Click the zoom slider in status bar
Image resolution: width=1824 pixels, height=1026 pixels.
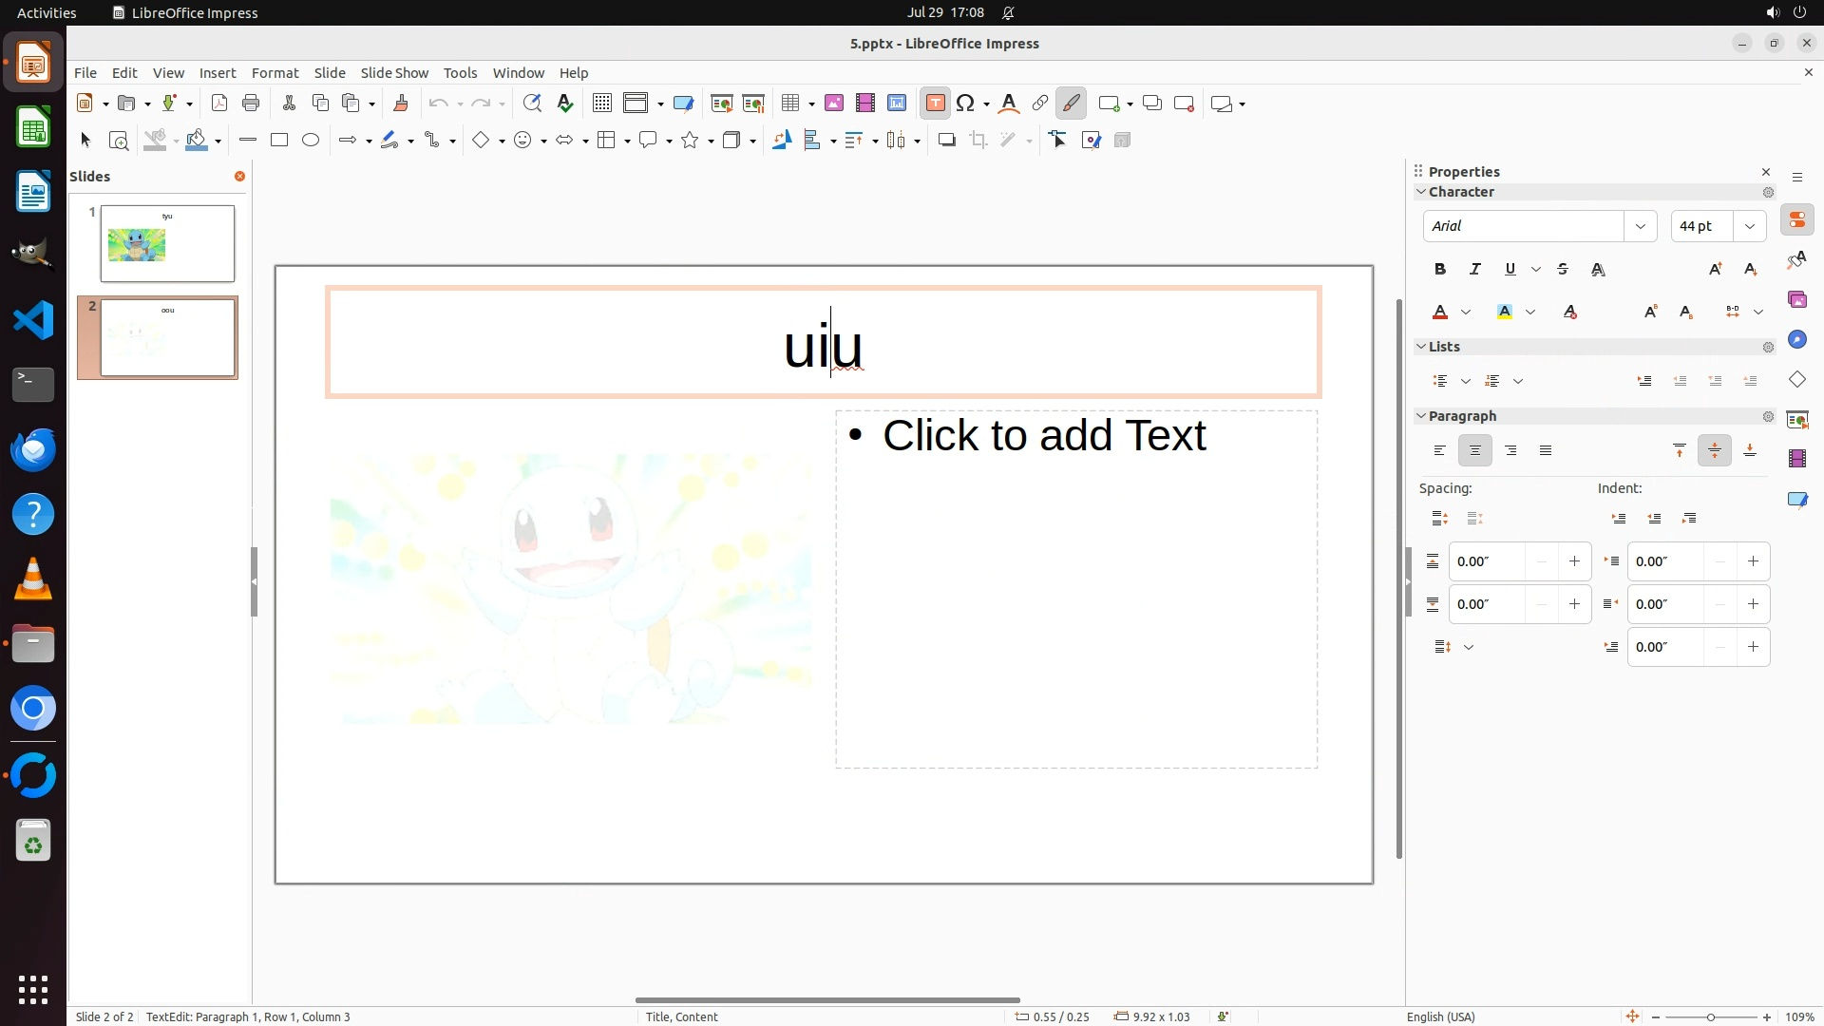click(x=1710, y=1017)
